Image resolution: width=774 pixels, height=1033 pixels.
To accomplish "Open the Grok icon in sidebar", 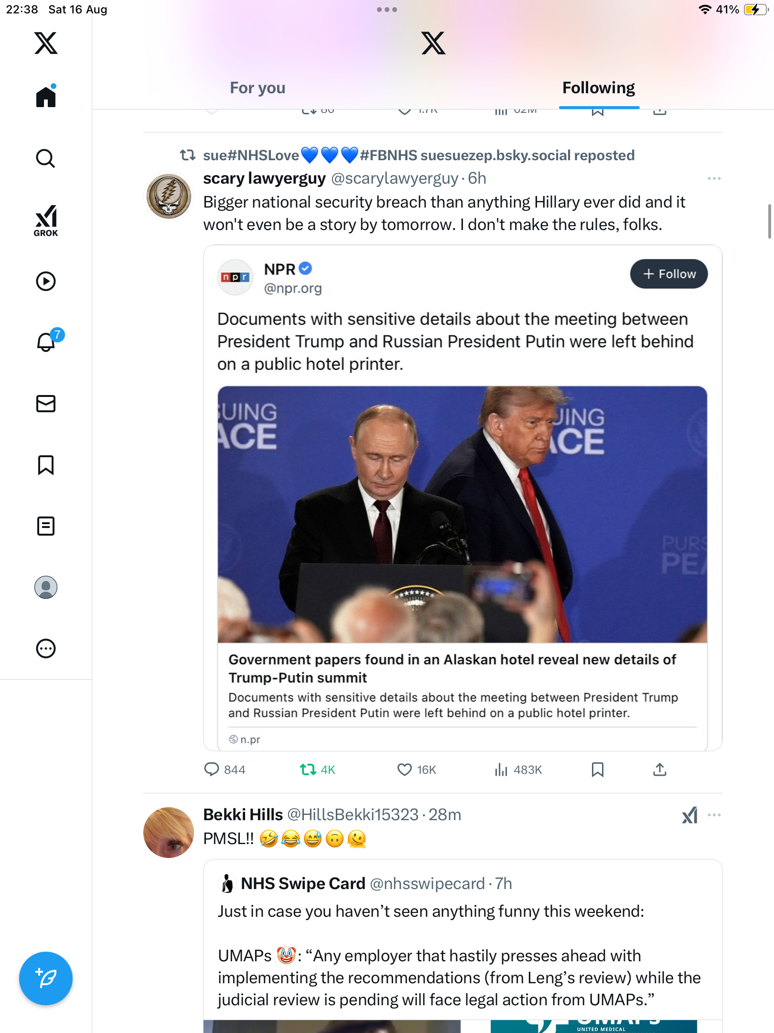I will pyautogui.click(x=46, y=220).
